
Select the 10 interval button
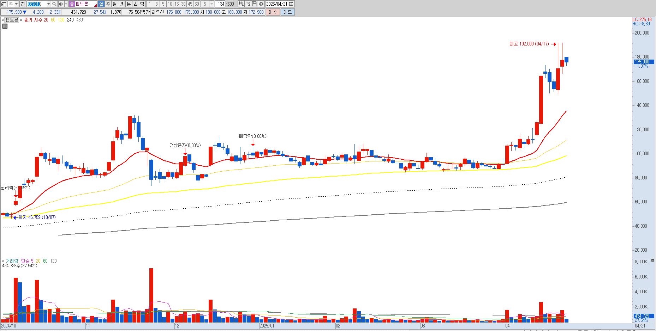(x=170, y=4)
